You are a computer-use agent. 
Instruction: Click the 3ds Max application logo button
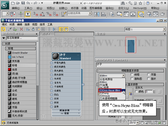pyautogui.click(x=5, y=5)
